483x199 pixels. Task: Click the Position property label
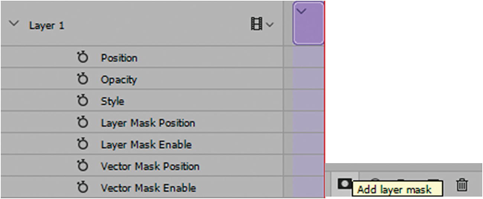click(x=119, y=58)
